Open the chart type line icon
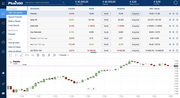This screenshot has width=180, height=98. (32, 55)
